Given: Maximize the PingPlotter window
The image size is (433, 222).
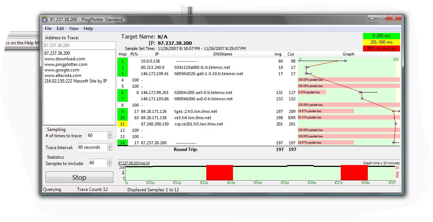Looking at the screenshot, I should click(382, 18).
